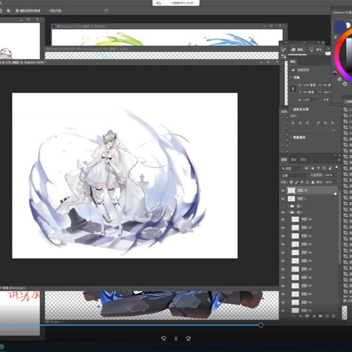Click the width-height link constraint icon
352x352 pixels.
(x=293, y=89)
